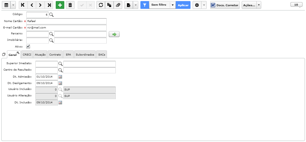Open Docs. Corretor button
Image resolution: width=306 pixels, height=142 pixels.
225,5
